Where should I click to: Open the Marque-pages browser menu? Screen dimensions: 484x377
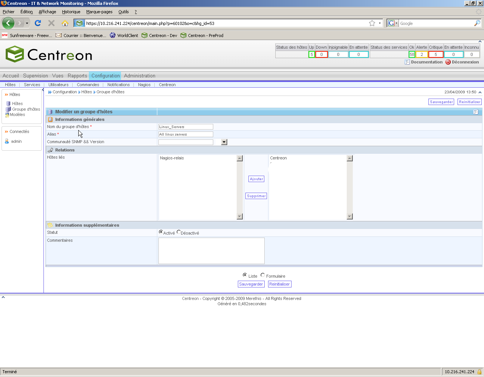99,12
